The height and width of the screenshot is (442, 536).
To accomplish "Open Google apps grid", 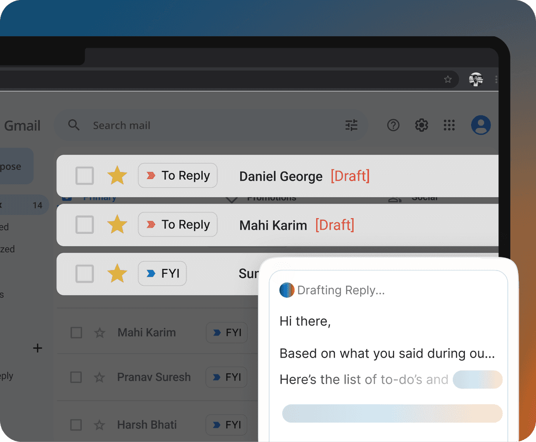I will tap(449, 125).
